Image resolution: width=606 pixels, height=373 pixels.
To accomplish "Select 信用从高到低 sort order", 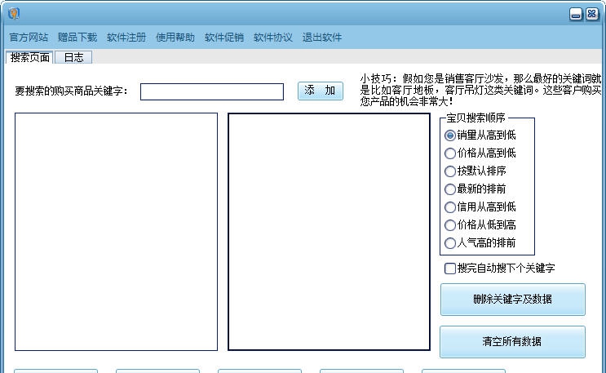I will pyautogui.click(x=480, y=207).
